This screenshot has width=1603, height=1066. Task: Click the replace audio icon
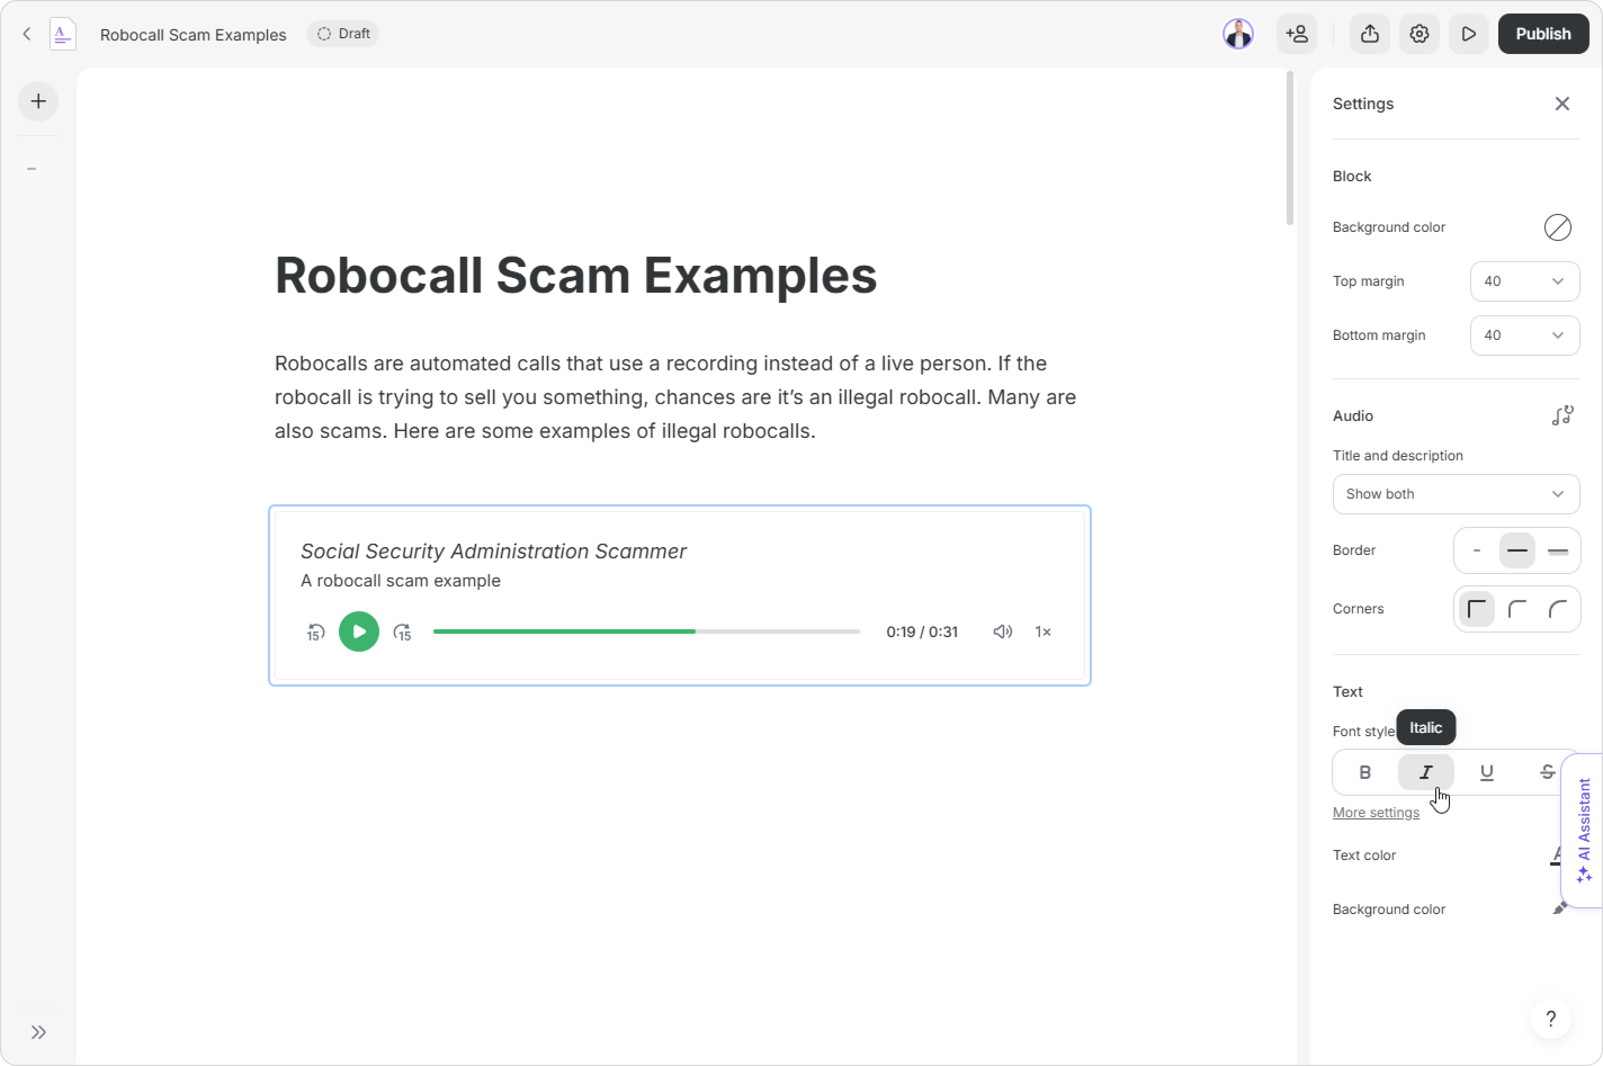click(1562, 415)
